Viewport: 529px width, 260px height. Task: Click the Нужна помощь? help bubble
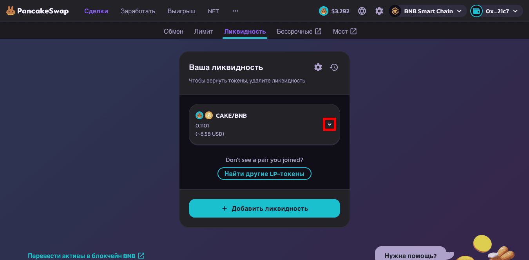click(411, 256)
